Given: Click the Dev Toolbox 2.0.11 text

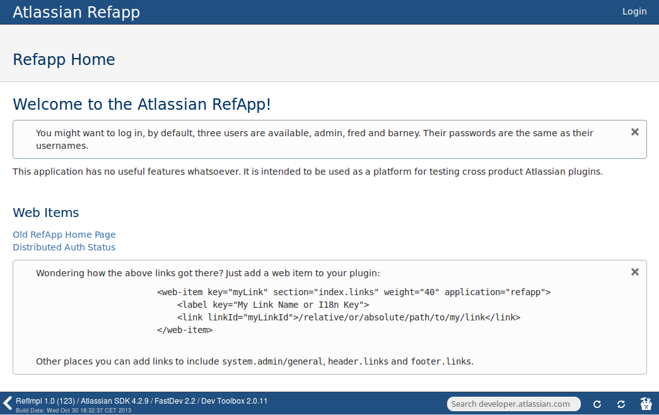Looking at the screenshot, I should pos(234,401).
